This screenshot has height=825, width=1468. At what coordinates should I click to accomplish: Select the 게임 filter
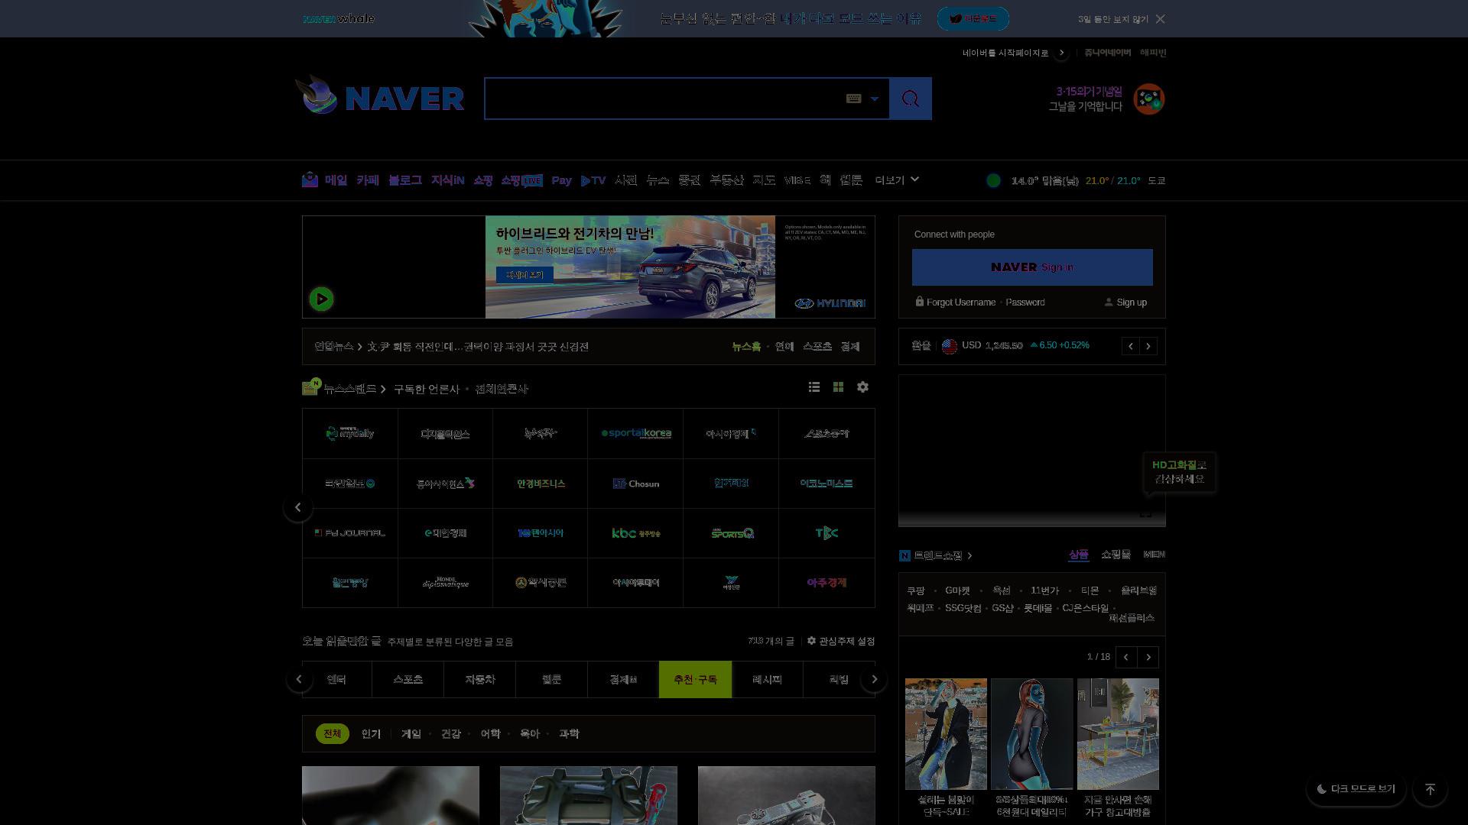click(411, 733)
